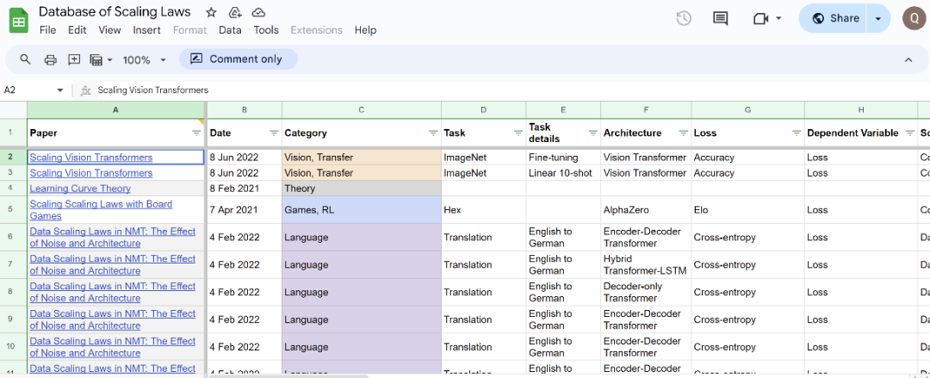Star the Database of Scaling Laws document
This screenshot has width=930, height=378.
(x=211, y=13)
